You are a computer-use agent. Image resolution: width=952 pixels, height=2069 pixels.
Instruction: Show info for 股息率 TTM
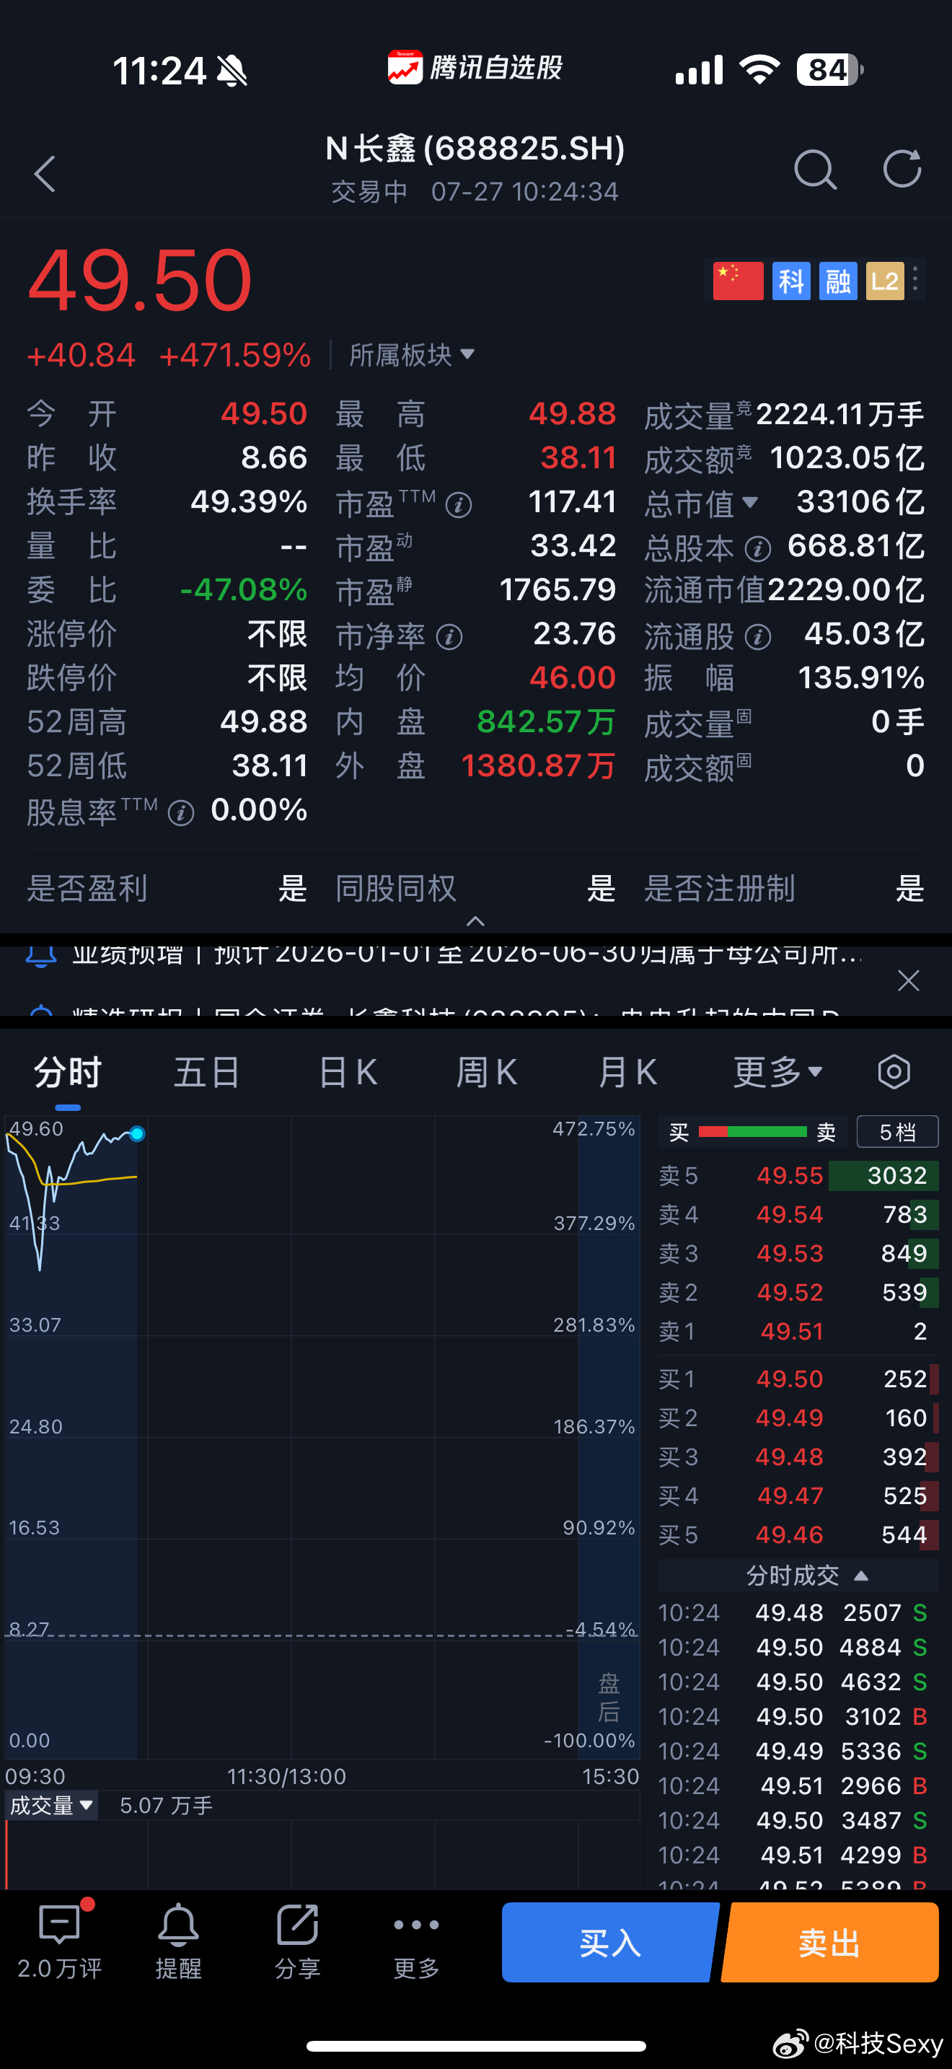pyautogui.click(x=182, y=813)
